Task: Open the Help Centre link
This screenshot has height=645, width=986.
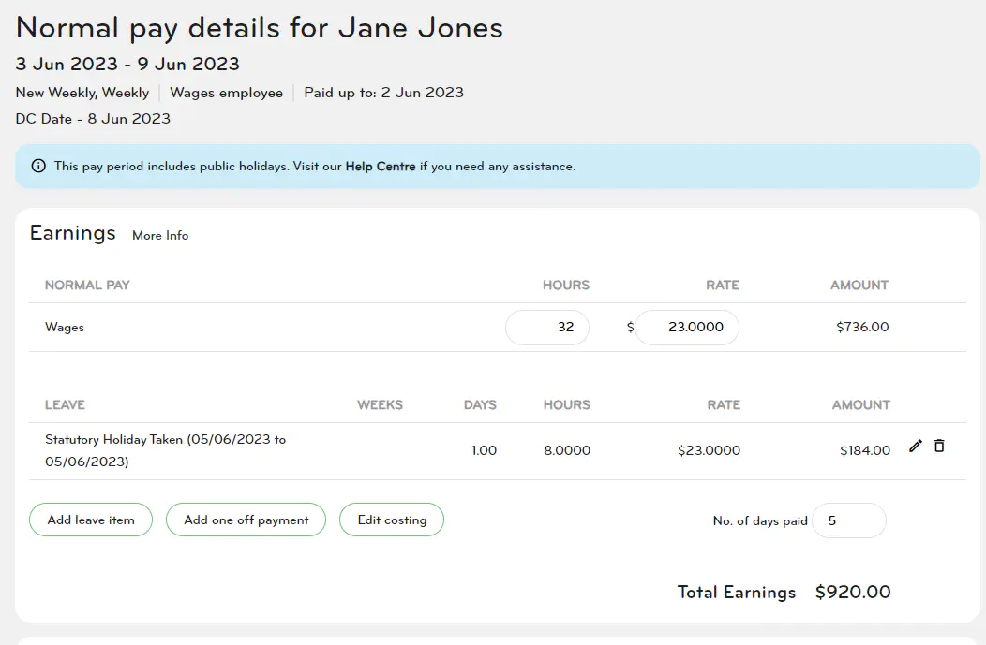Action: pos(381,166)
